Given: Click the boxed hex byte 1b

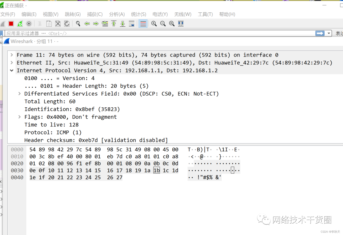Looking at the screenshot, I should click(x=157, y=171).
